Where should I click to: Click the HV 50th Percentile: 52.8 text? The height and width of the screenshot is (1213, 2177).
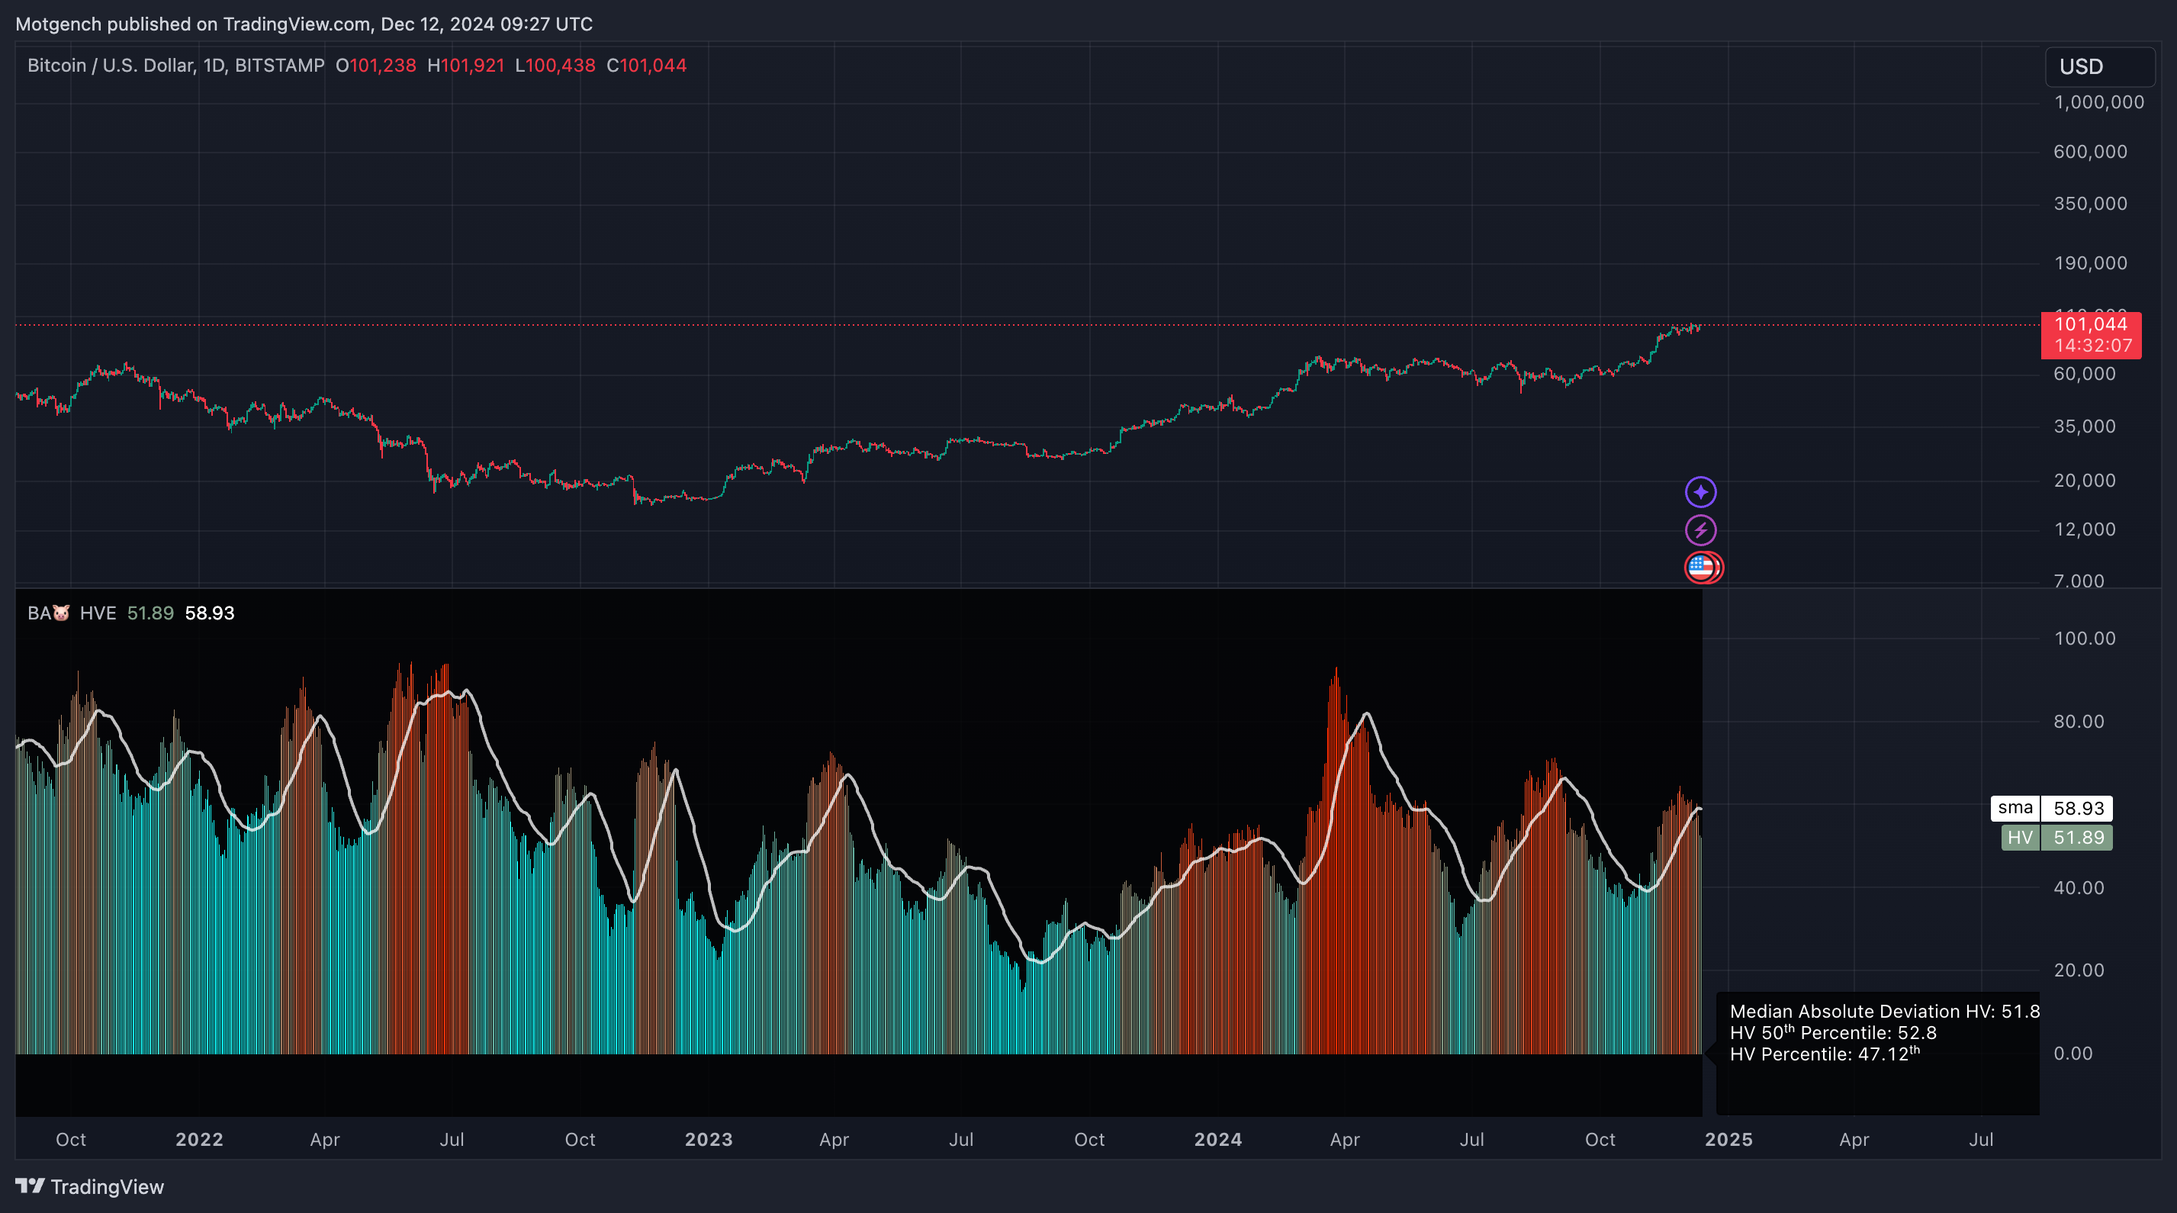(1833, 1032)
